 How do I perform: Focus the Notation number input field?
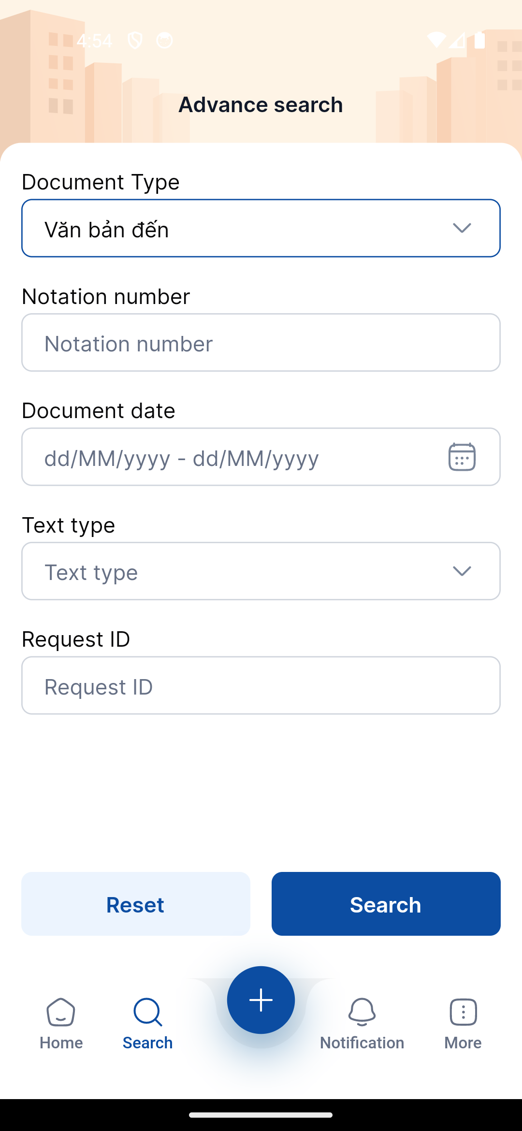pyautogui.click(x=261, y=343)
